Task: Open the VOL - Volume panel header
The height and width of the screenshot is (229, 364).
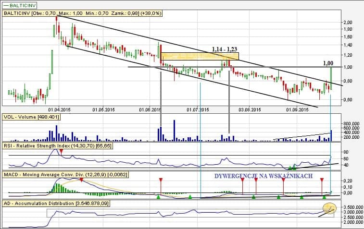Action: pyautogui.click(x=31, y=117)
